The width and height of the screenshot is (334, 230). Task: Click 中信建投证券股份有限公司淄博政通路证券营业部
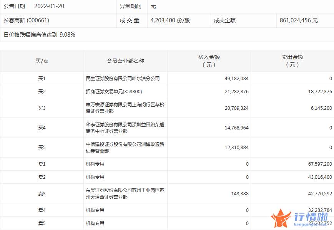click(125, 148)
